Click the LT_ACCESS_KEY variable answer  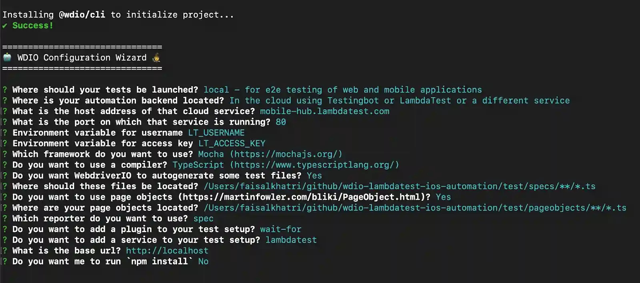(x=232, y=144)
